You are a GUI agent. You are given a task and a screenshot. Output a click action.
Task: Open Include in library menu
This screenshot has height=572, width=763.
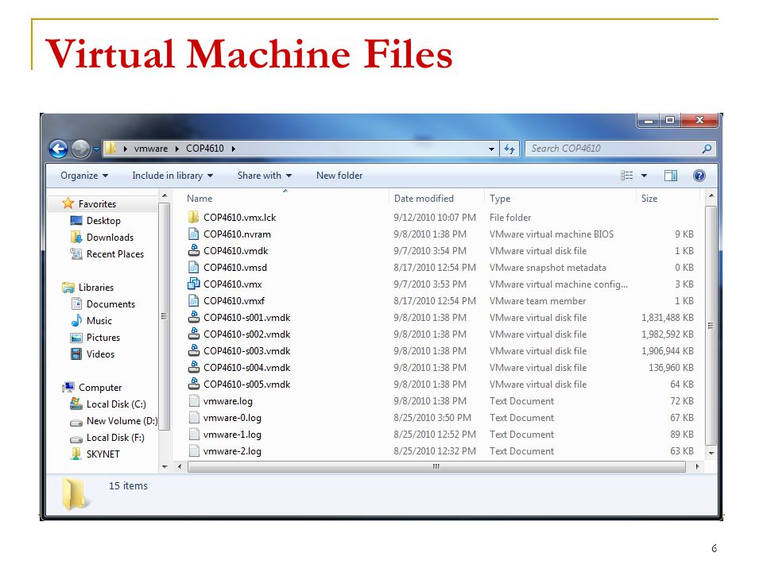tap(172, 176)
